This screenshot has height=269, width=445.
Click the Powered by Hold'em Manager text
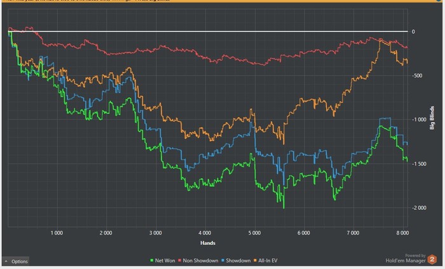pos(406,258)
